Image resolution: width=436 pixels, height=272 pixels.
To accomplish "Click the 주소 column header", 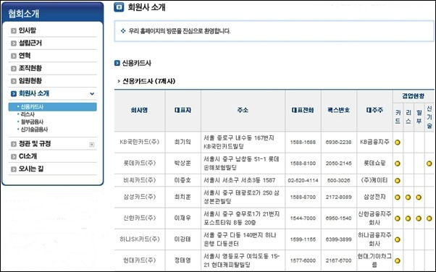I will 243,110.
